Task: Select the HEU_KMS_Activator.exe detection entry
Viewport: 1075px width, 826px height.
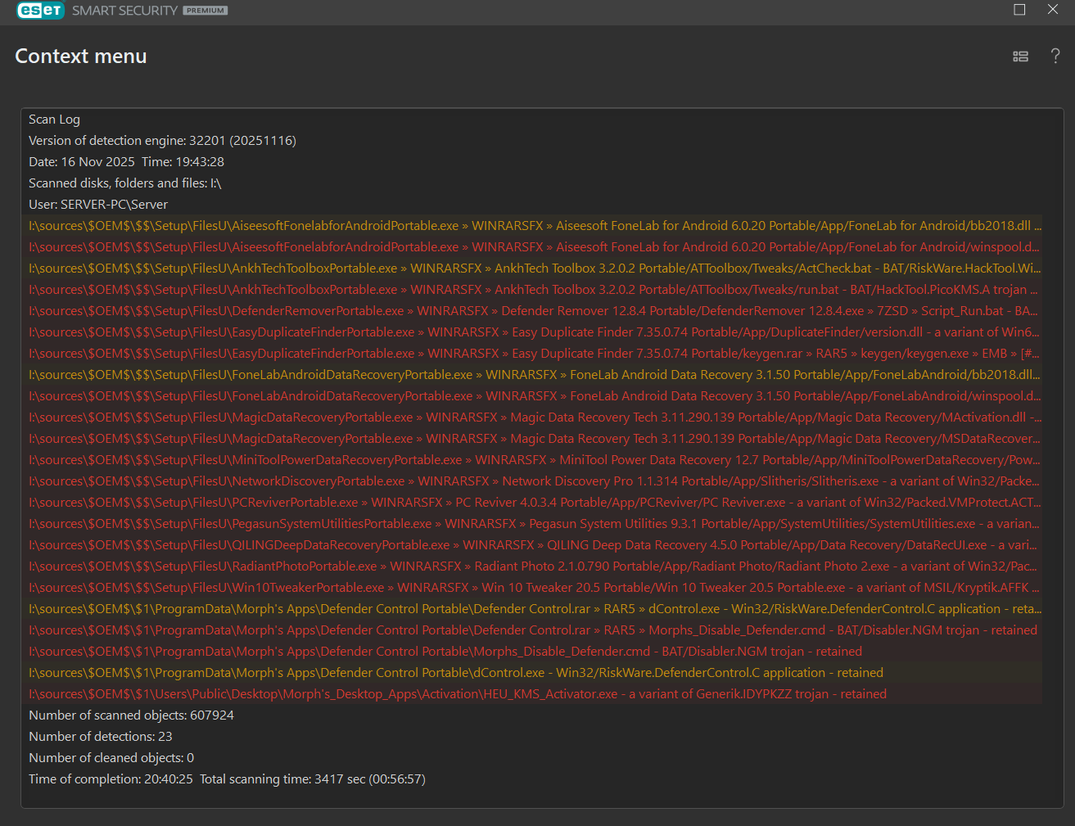Action: (457, 694)
